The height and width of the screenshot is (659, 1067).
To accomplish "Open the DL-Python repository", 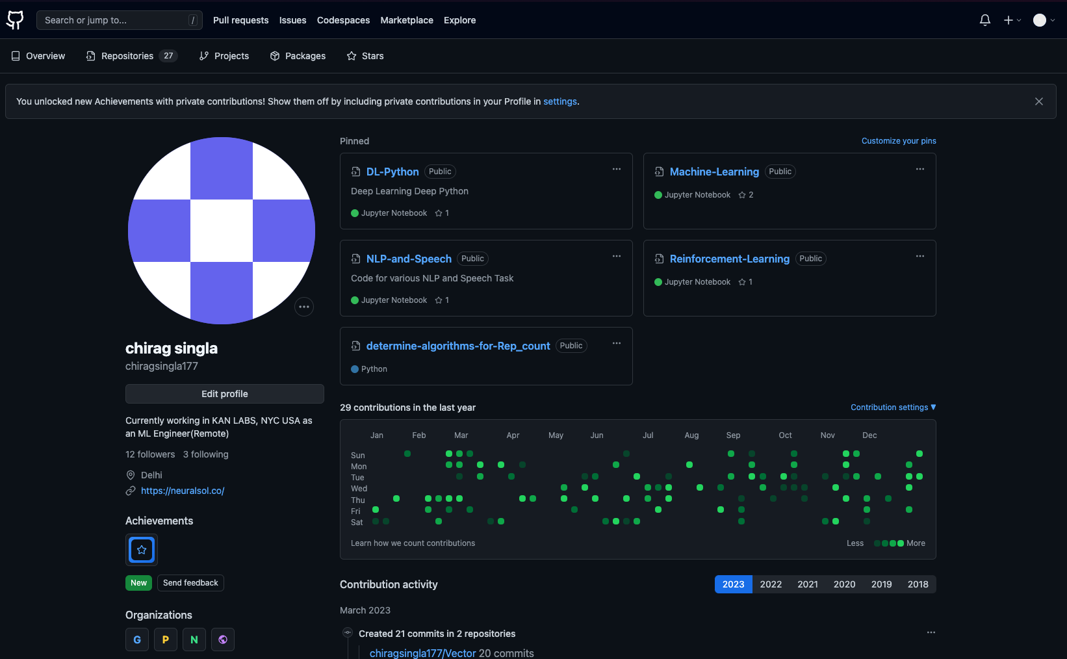I will click(392, 172).
